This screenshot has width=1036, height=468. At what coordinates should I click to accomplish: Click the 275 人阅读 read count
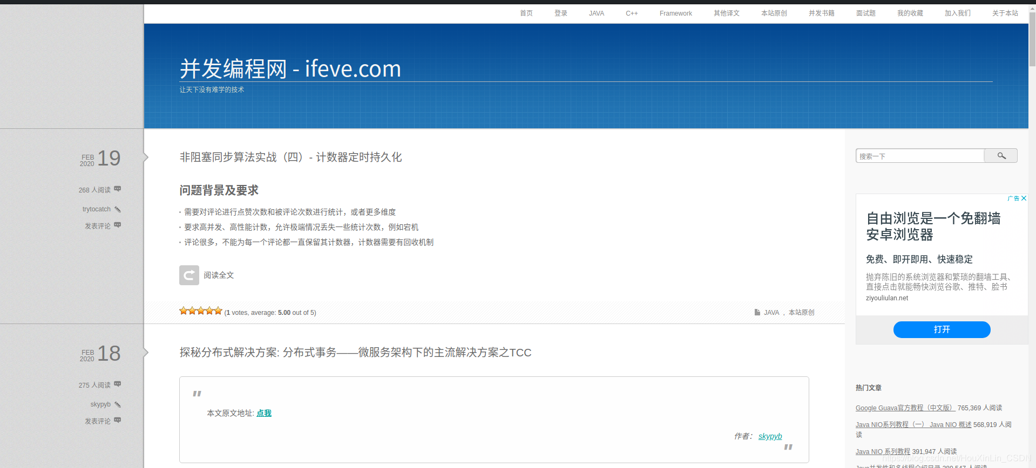pyautogui.click(x=94, y=385)
